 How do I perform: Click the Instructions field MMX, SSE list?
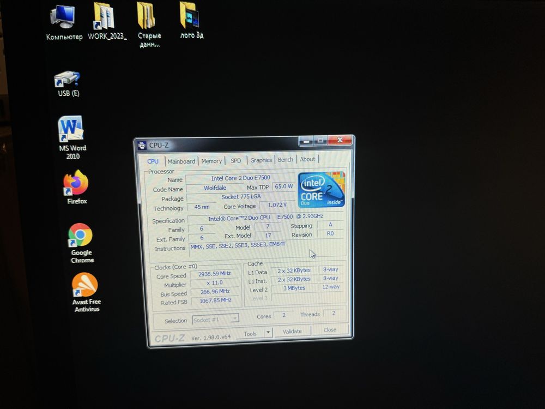point(267,248)
